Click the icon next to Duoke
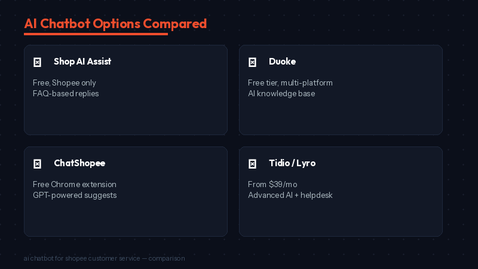 (x=252, y=62)
